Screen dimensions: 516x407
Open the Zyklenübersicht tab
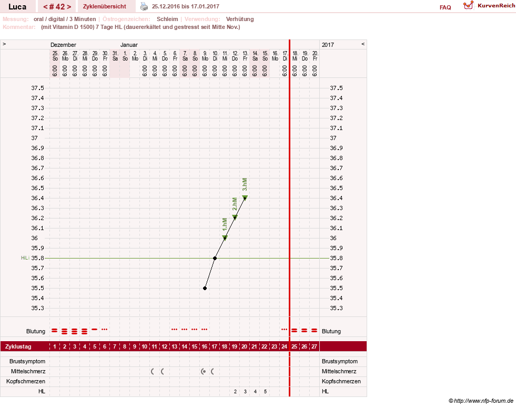click(x=105, y=6)
